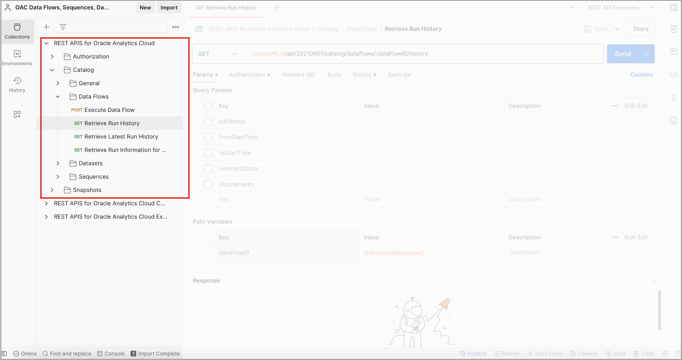Open the Environments sidebar panel
The image size is (682, 360).
[x=17, y=58]
